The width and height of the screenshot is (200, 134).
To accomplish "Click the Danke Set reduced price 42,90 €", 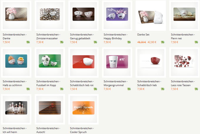I will [x=152, y=42].
